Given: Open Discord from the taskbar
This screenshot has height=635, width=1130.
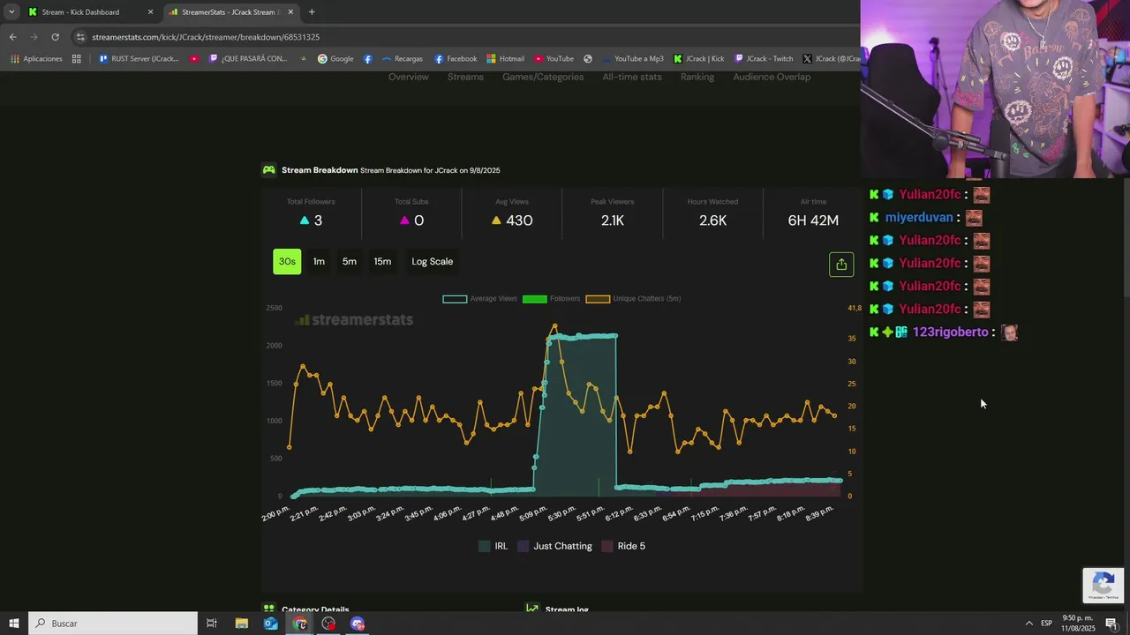Looking at the screenshot, I should click(357, 624).
